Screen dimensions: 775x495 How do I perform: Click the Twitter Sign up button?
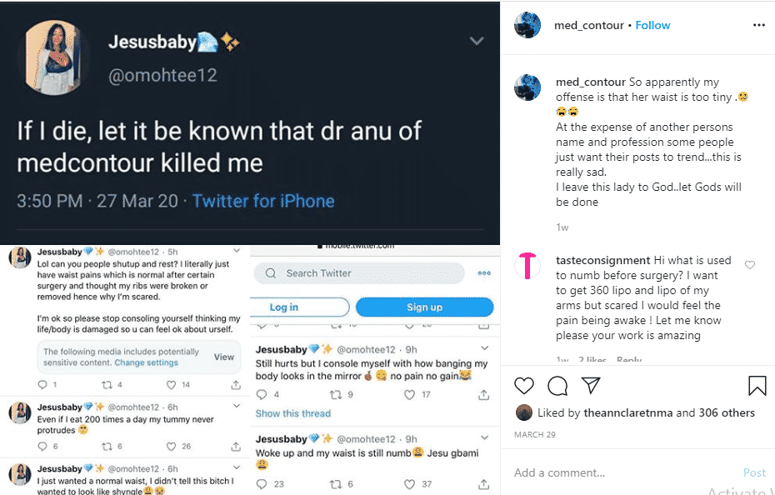(424, 307)
